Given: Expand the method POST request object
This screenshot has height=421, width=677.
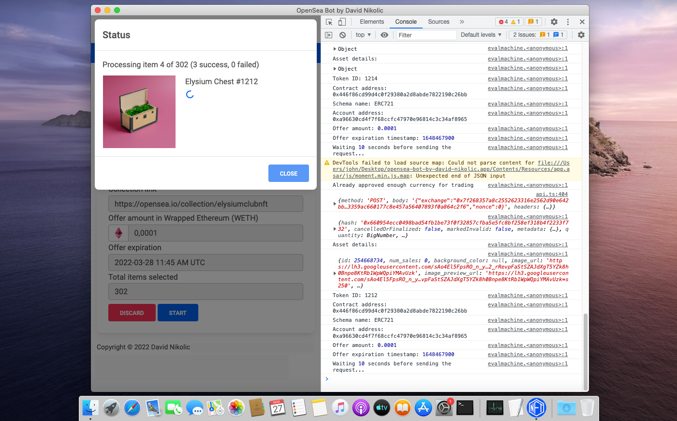Looking at the screenshot, I should tap(335, 204).
